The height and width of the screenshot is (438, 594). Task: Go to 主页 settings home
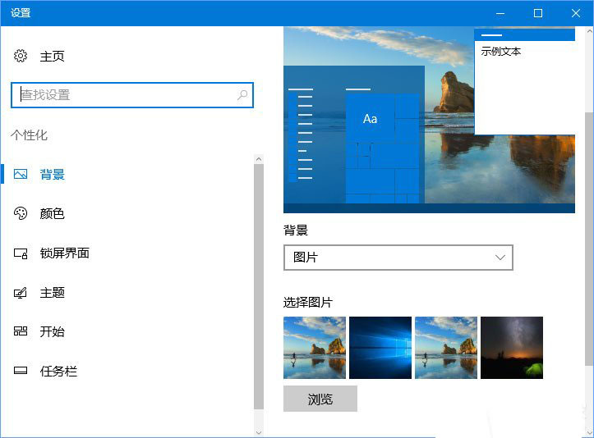tap(52, 57)
